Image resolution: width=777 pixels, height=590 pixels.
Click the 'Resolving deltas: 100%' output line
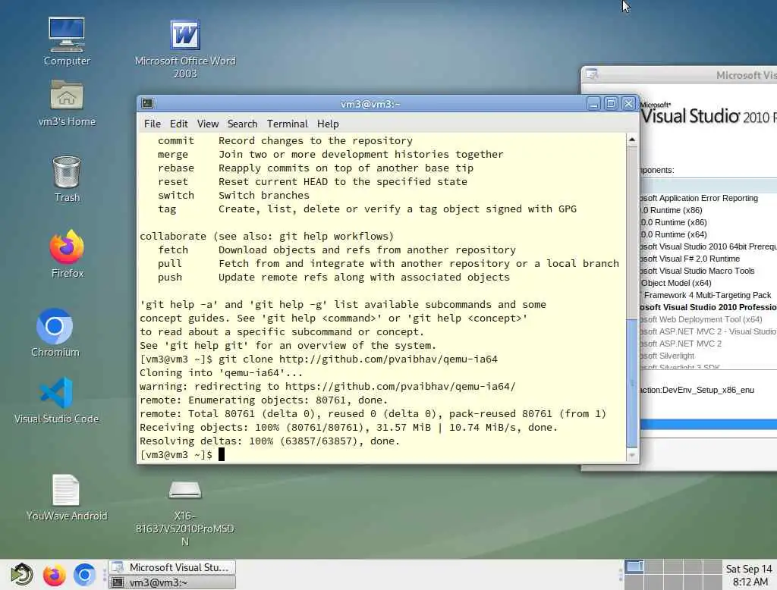269,441
